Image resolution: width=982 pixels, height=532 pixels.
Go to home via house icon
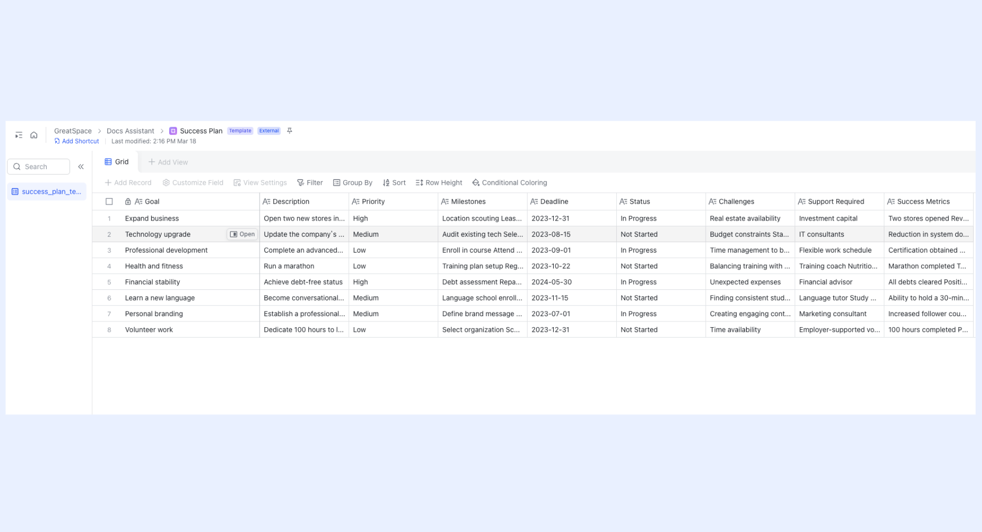34,135
